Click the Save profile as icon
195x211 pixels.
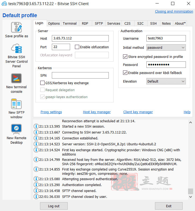16,27
